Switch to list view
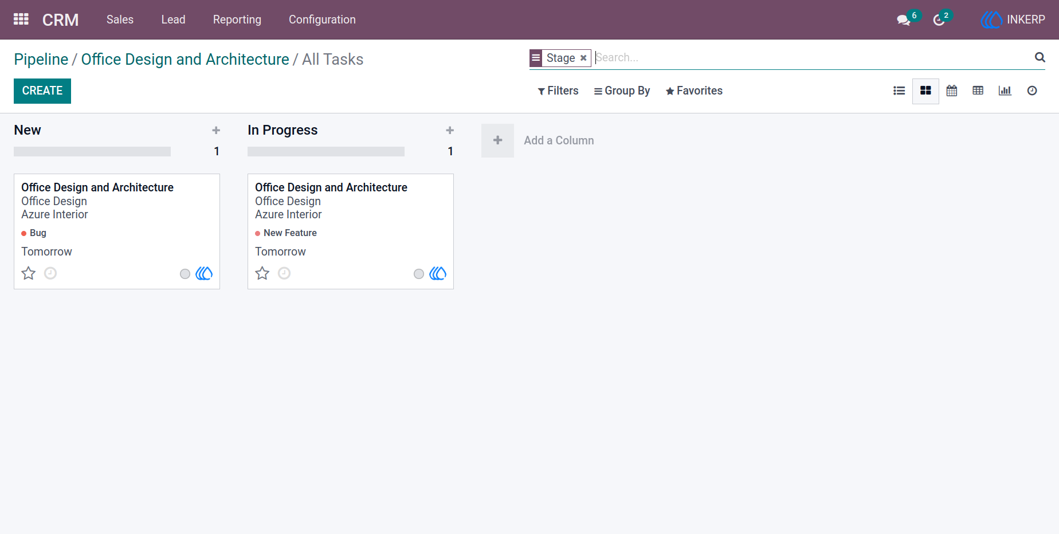 tap(899, 91)
